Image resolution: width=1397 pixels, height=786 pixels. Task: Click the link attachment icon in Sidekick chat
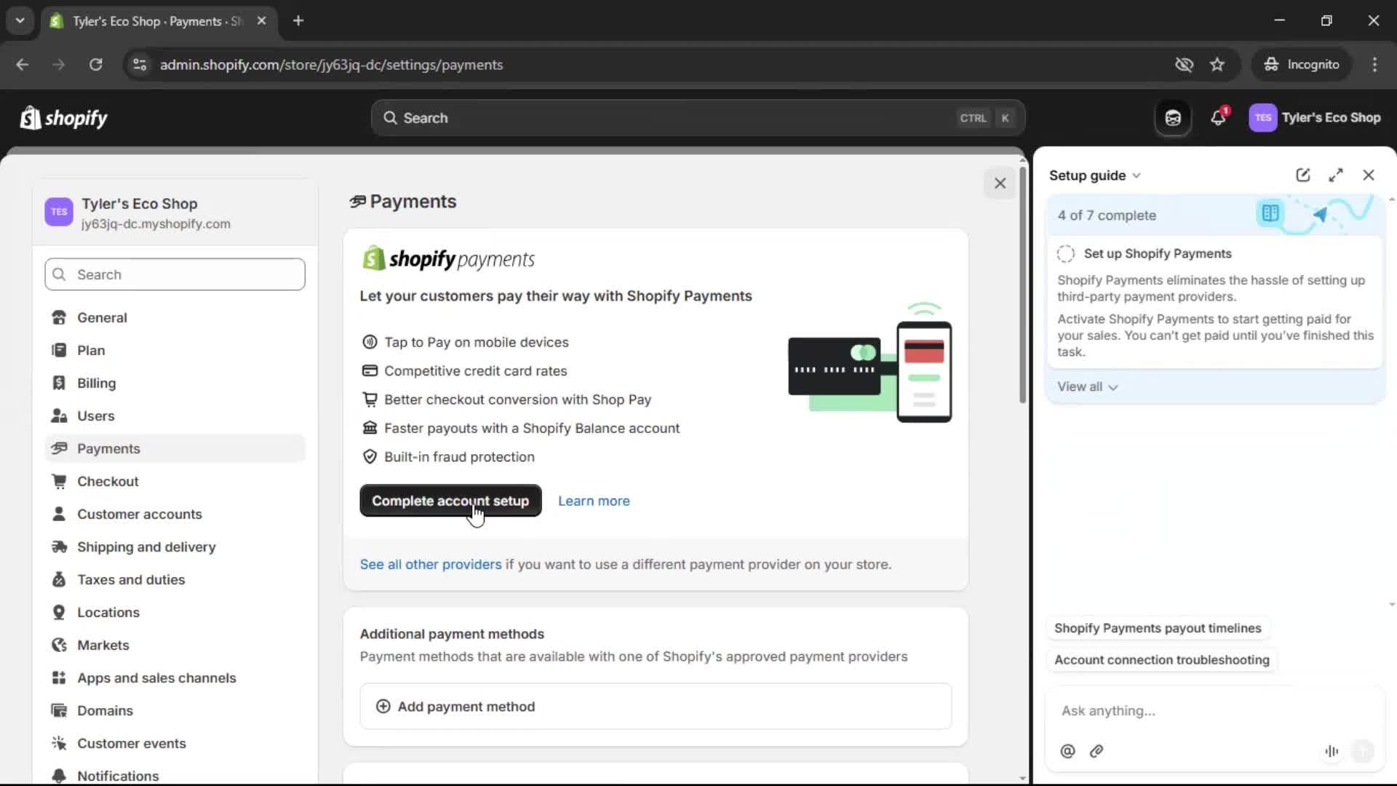[1096, 751]
